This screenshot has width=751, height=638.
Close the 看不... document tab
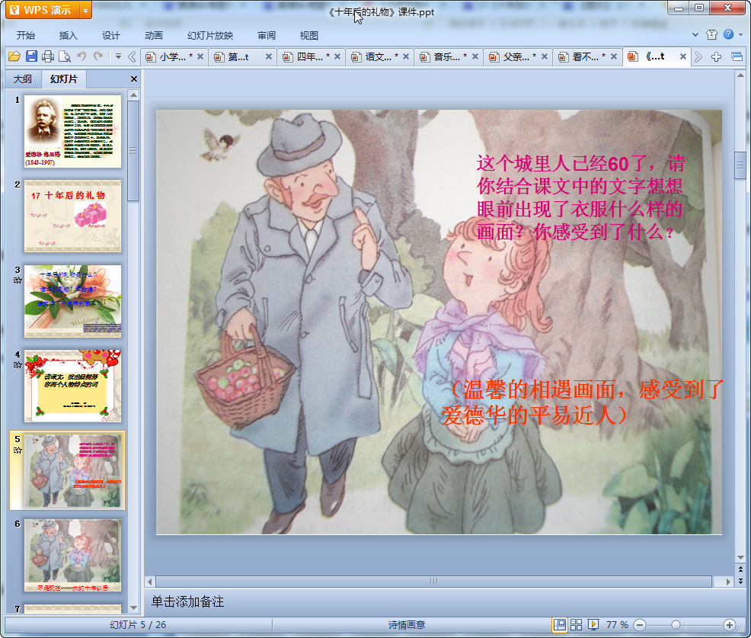point(614,56)
